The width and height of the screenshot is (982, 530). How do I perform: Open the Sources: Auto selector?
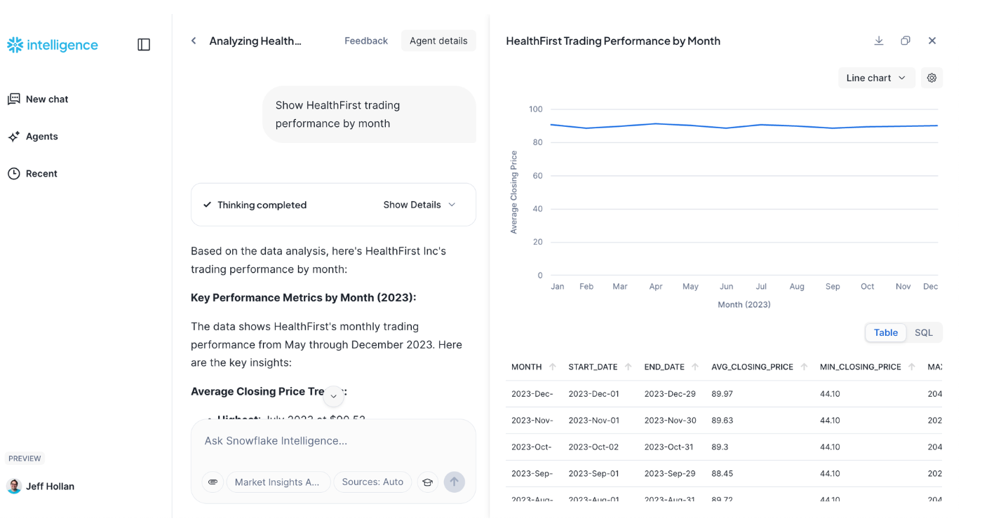tap(372, 482)
